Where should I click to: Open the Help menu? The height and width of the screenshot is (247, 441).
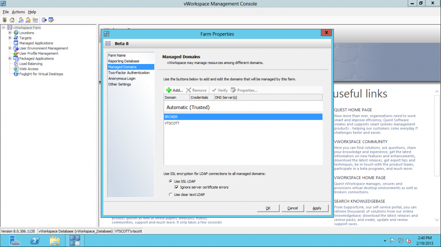pos(32,12)
